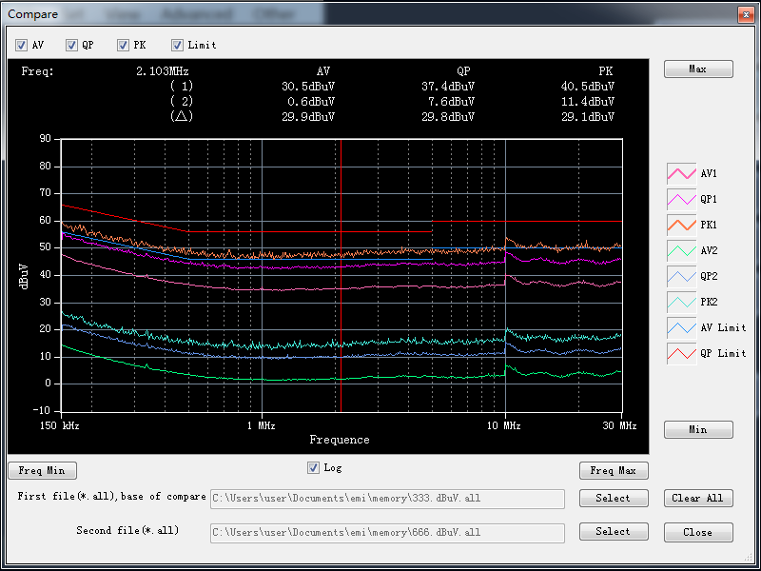Click the AV1 legend trace icon
The image size is (761, 571).
coord(681,173)
